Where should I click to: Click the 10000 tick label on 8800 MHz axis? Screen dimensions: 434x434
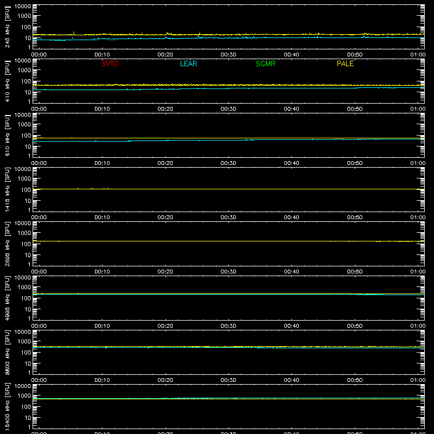click(23, 332)
